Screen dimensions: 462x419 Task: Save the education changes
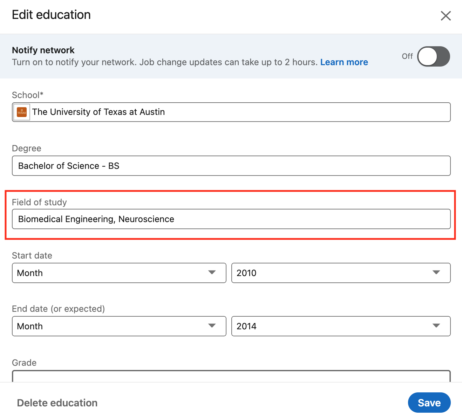[x=429, y=403]
